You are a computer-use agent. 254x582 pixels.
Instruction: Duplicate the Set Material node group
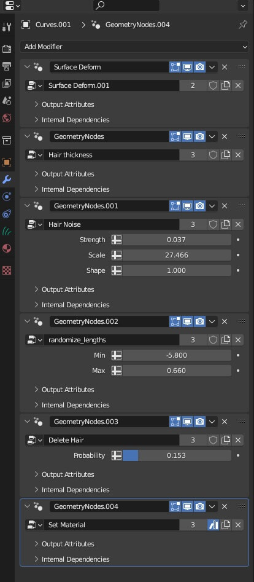pos(225,525)
